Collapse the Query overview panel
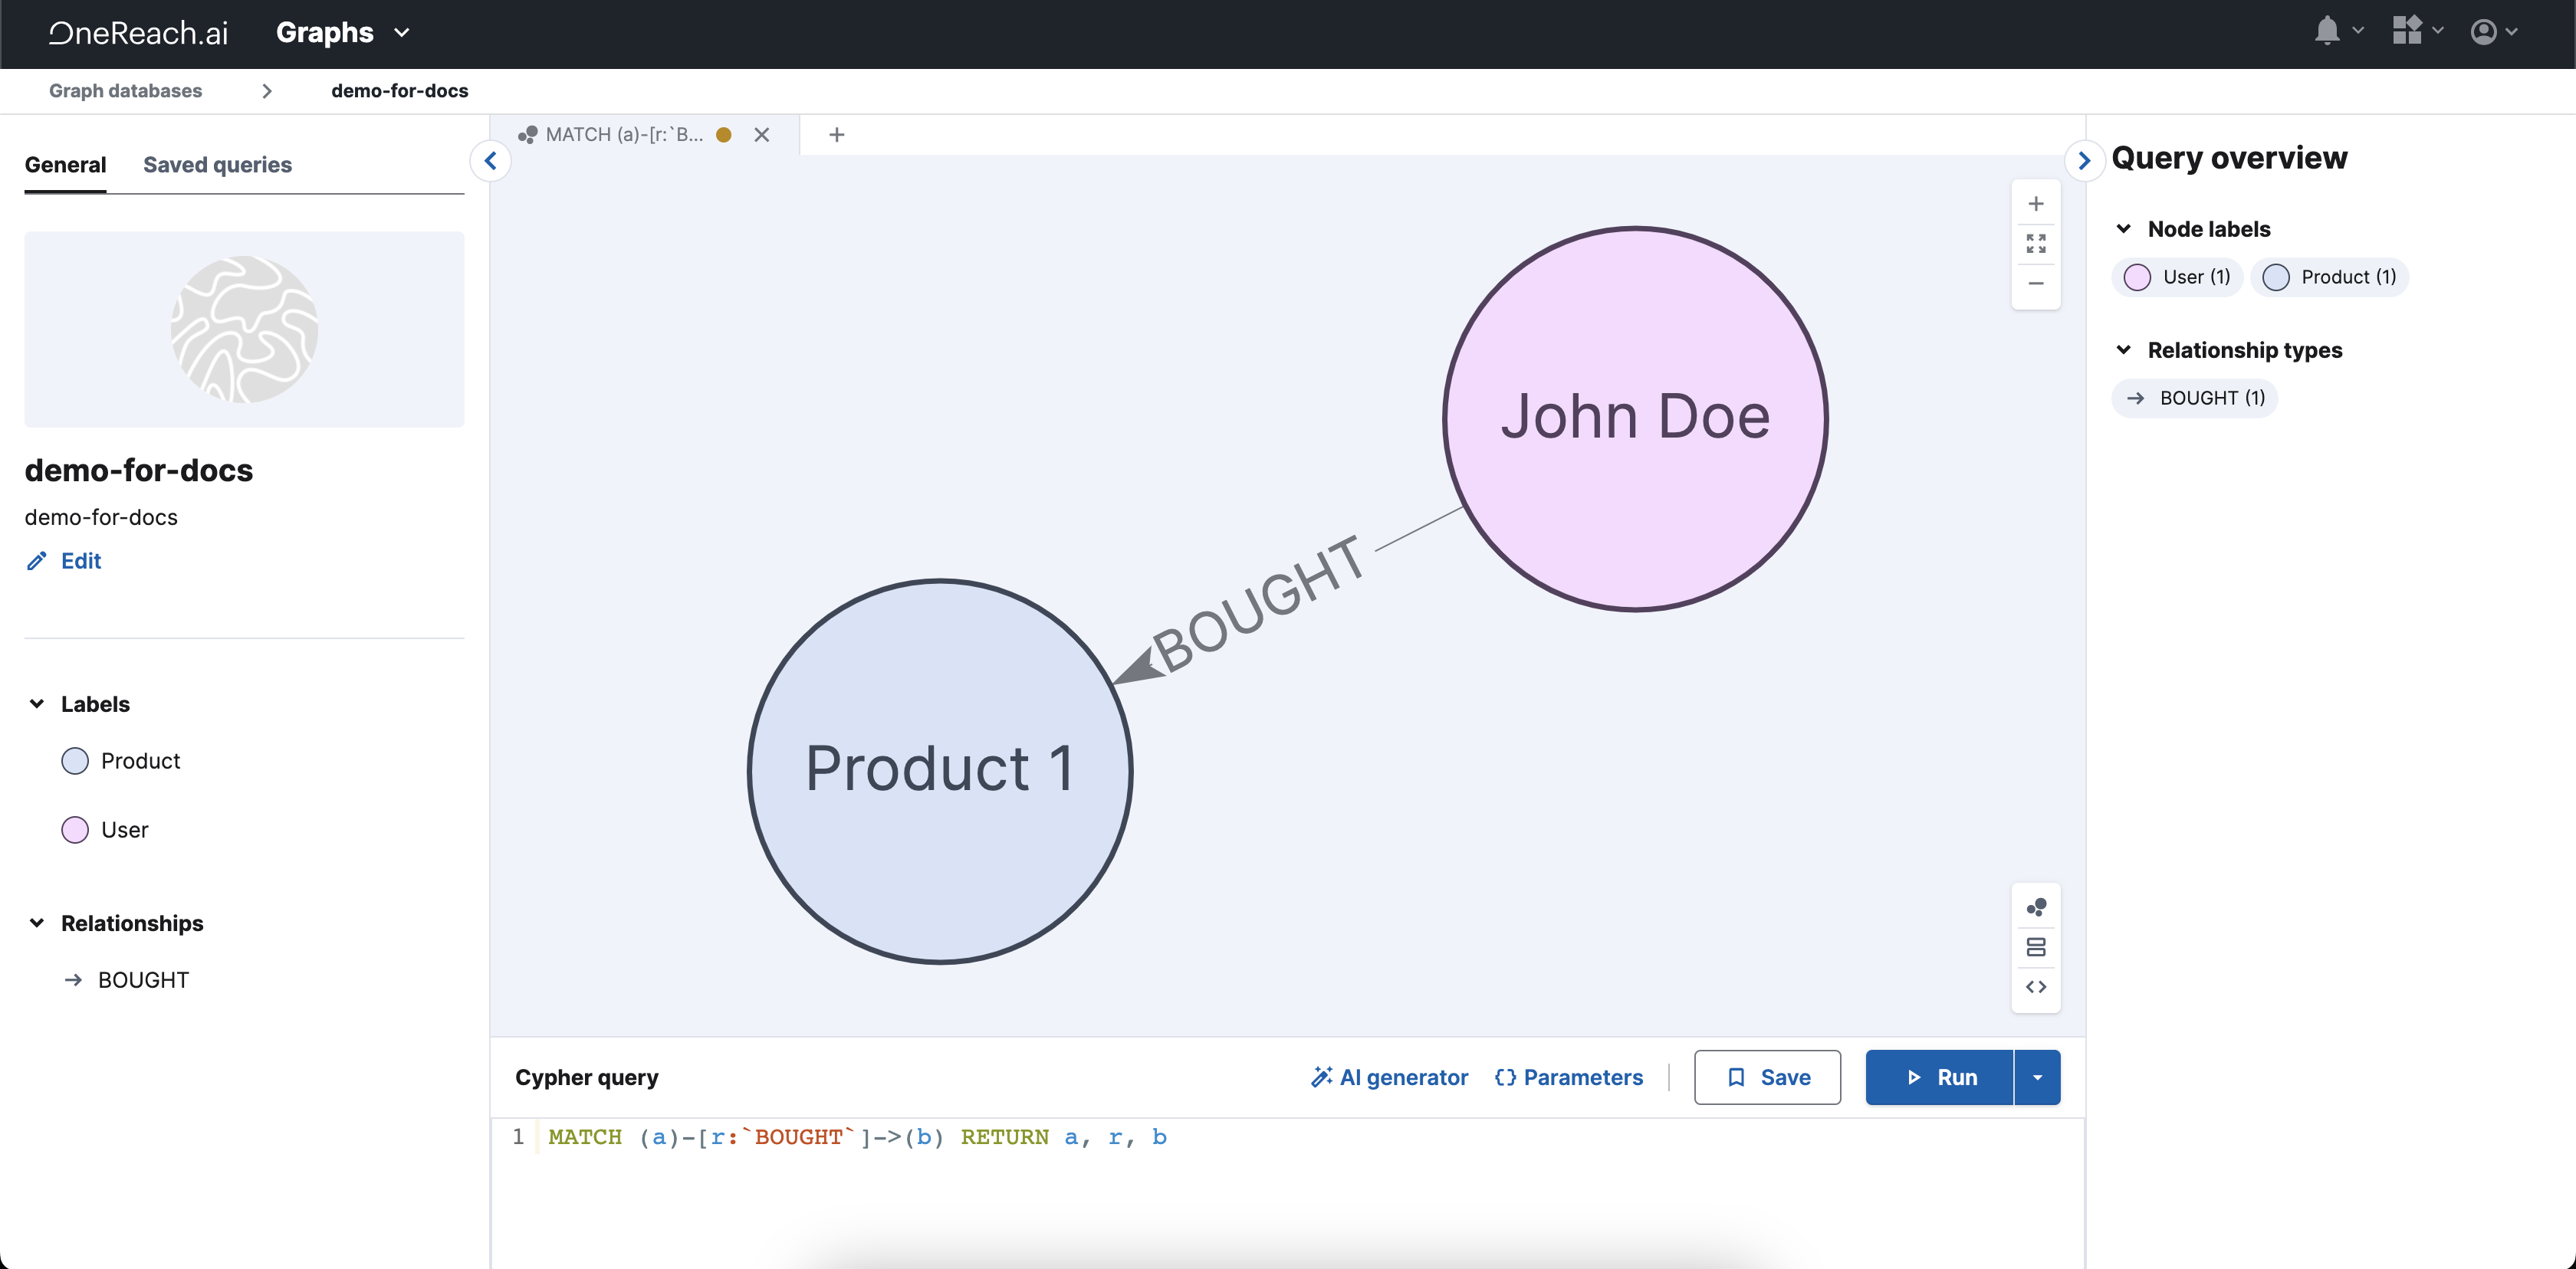The width and height of the screenshot is (2576, 1269). 2084,161
